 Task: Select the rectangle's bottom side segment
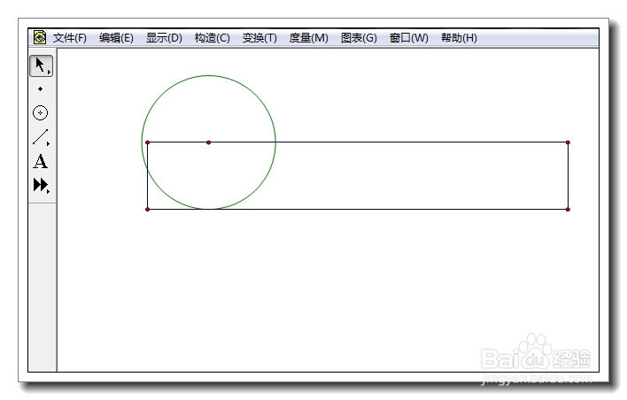(x=358, y=209)
